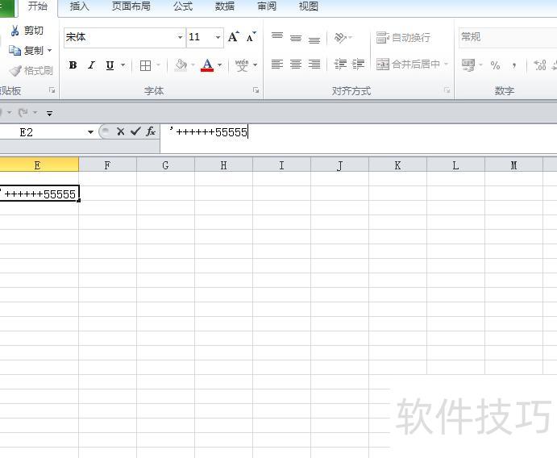This screenshot has height=458, width=557.
Task: Select the Format Painter (格式刷) tool
Action: point(31,71)
